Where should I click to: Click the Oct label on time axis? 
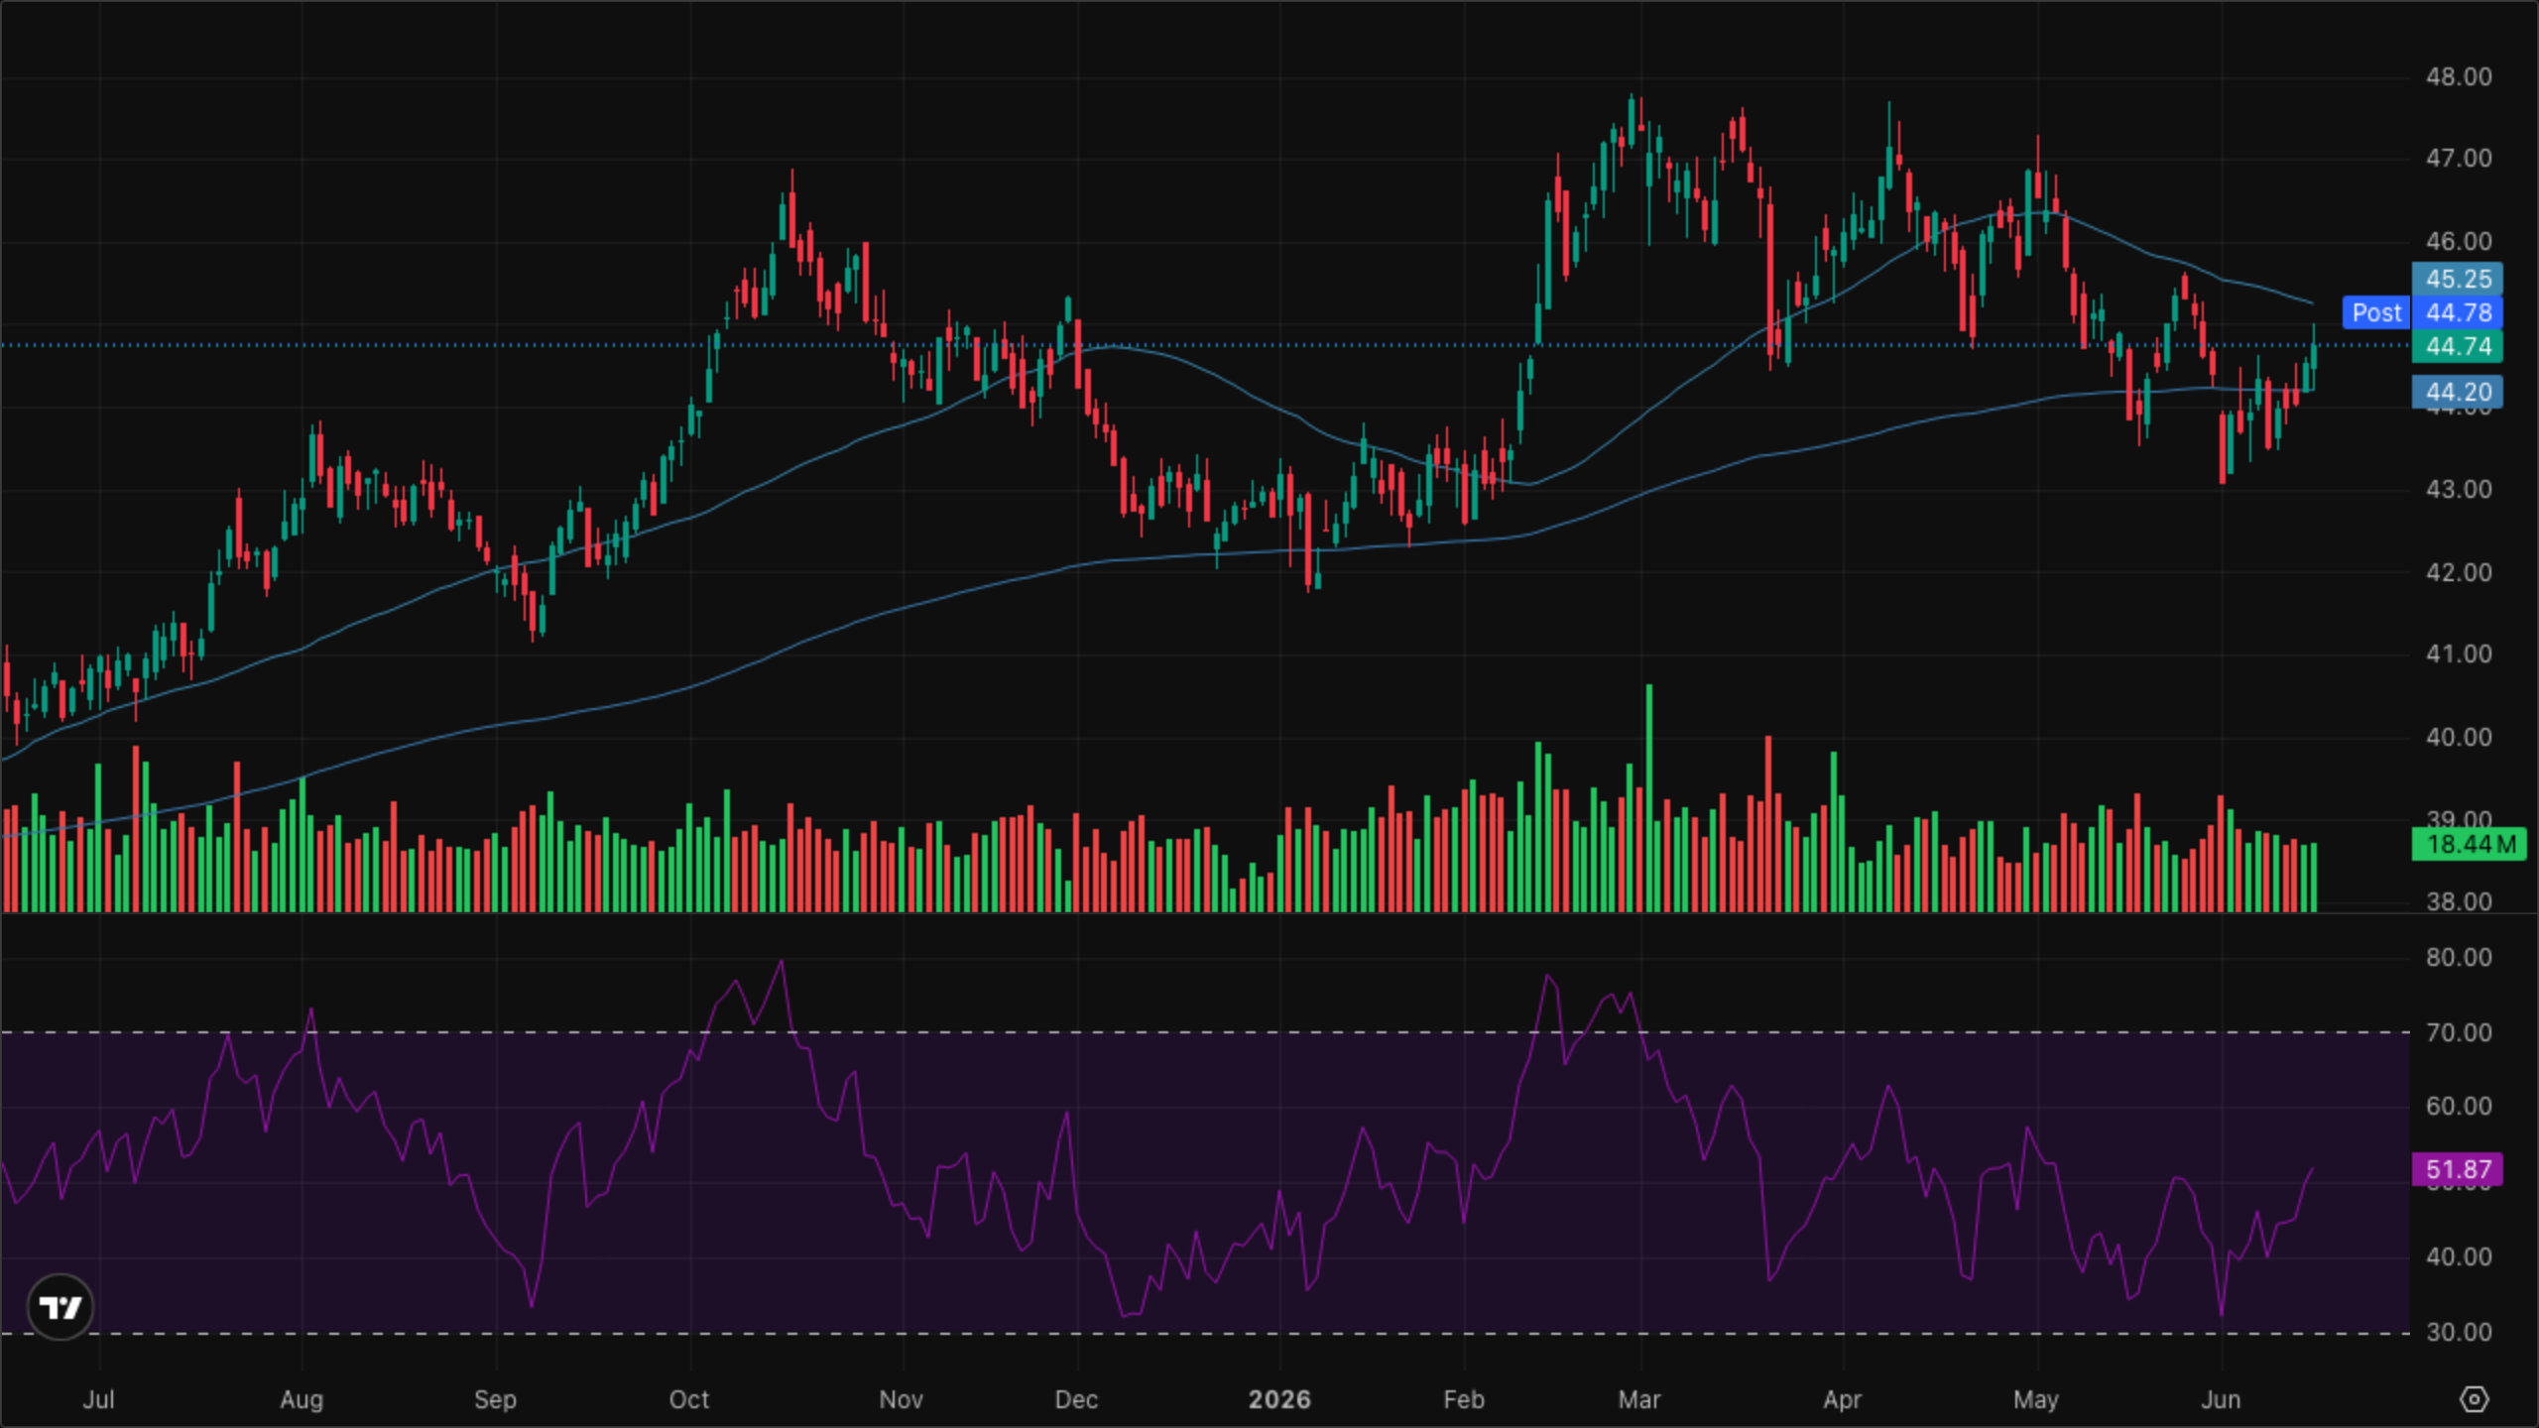pos(689,1399)
